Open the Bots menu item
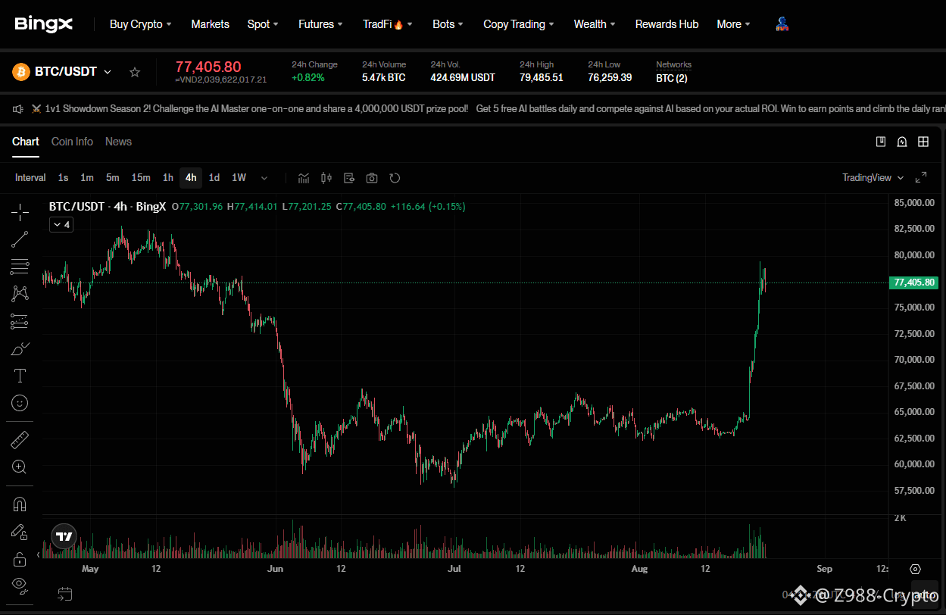Viewport: 946px width, 615px height. pos(448,24)
